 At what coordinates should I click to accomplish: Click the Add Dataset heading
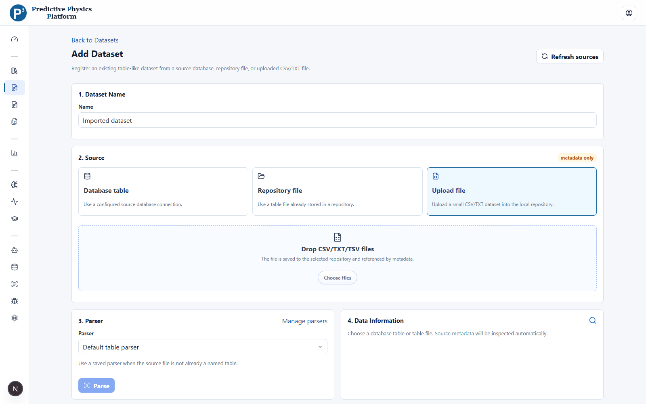(97, 54)
